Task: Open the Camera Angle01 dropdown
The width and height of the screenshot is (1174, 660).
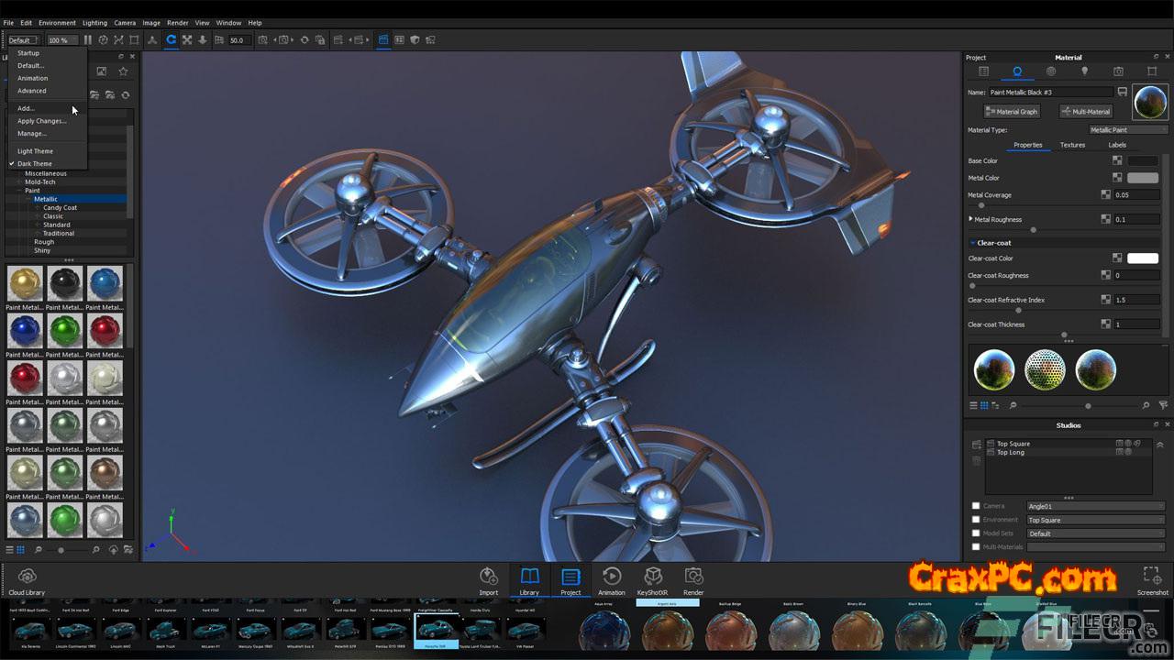Action: coord(1095,506)
